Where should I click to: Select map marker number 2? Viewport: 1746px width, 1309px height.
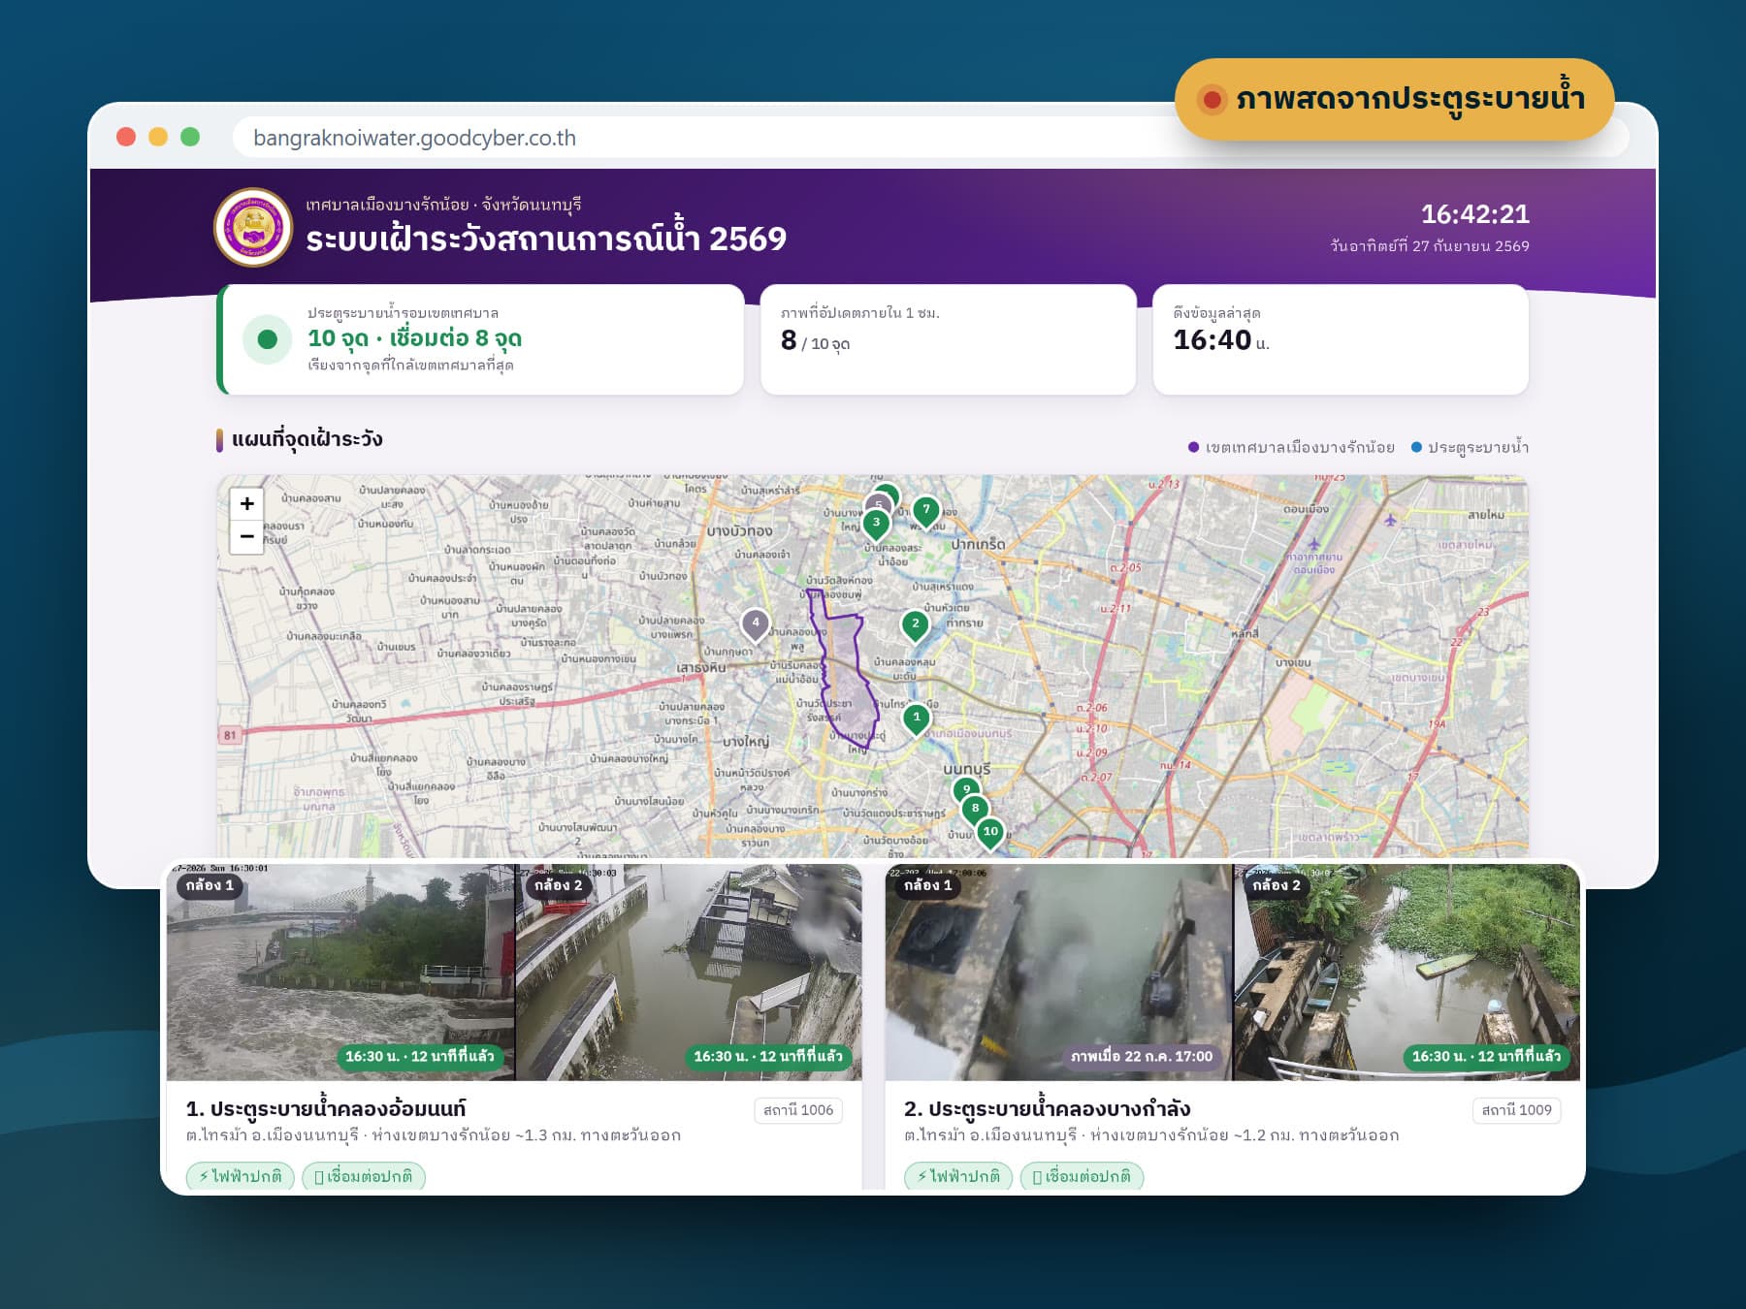[915, 625]
